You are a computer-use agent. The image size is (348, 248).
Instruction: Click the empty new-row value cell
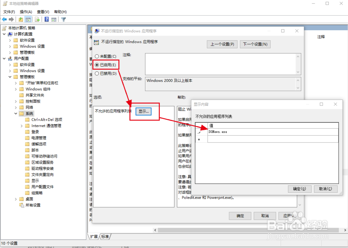pos(273,139)
